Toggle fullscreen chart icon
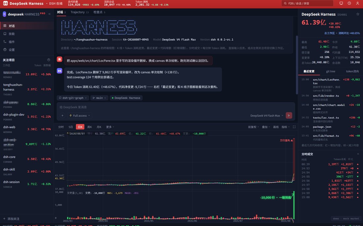Image resolution: width=363 pixels, height=226 pixels. click(x=294, y=127)
